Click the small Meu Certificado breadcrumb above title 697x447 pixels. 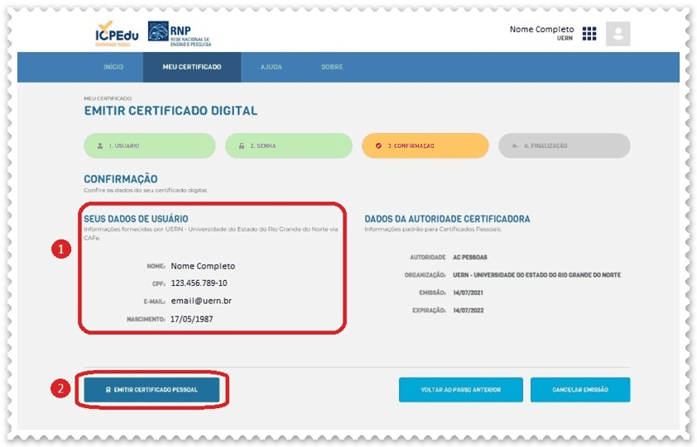108,98
